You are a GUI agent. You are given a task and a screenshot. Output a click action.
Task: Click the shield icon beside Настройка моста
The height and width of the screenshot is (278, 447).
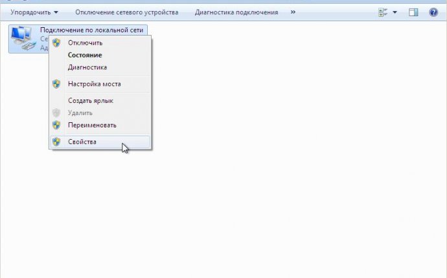pyautogui.click(x=56, y=84)
